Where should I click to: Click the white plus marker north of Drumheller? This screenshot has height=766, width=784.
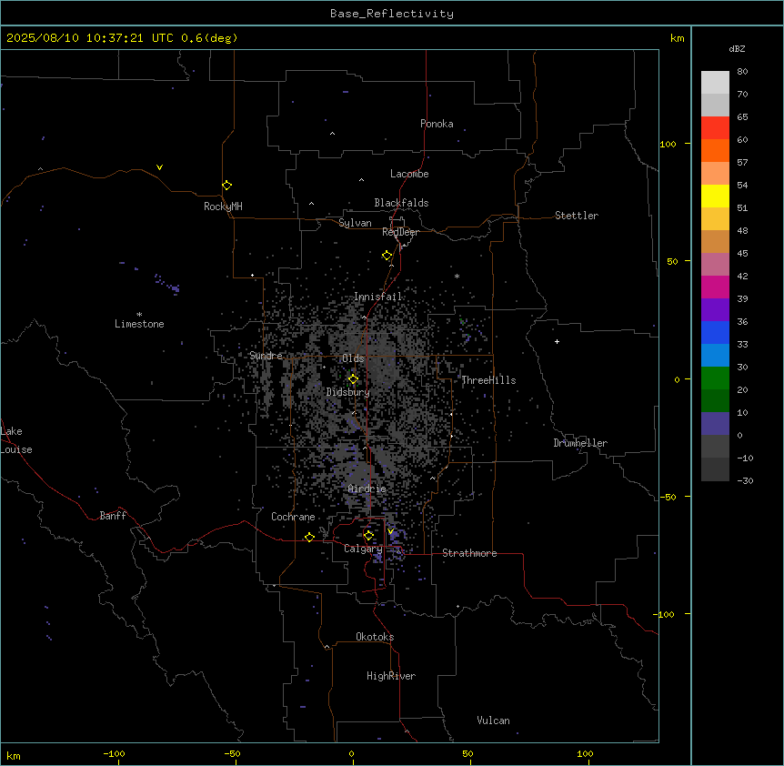557,341
